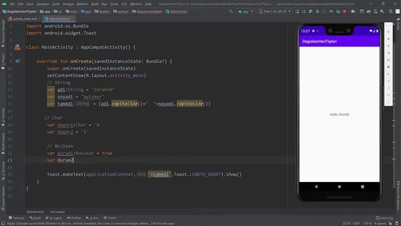Click the emulator volume up icon

pyautogui.click(x=388, y=39)
